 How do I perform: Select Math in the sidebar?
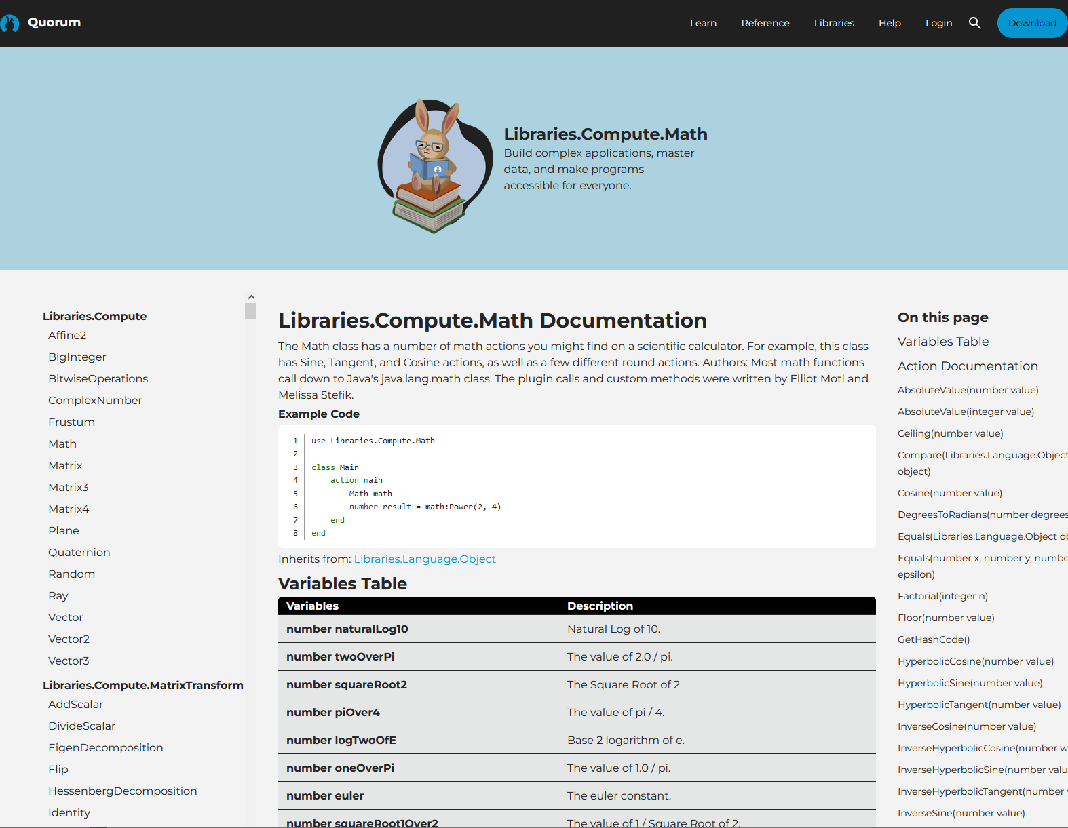pyautogui.click(x=62, y=443)
